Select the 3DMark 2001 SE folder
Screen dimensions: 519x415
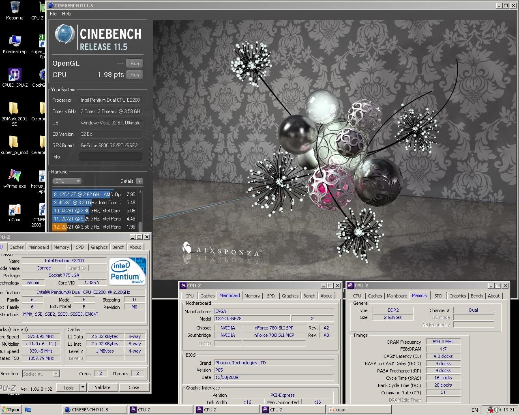(x=14, y=113)
